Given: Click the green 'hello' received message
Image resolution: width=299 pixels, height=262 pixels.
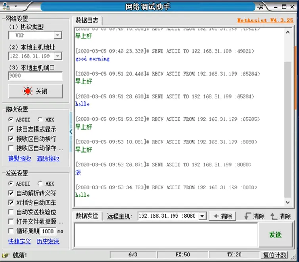Looking at the screenshot, I should tap(82, 195).
